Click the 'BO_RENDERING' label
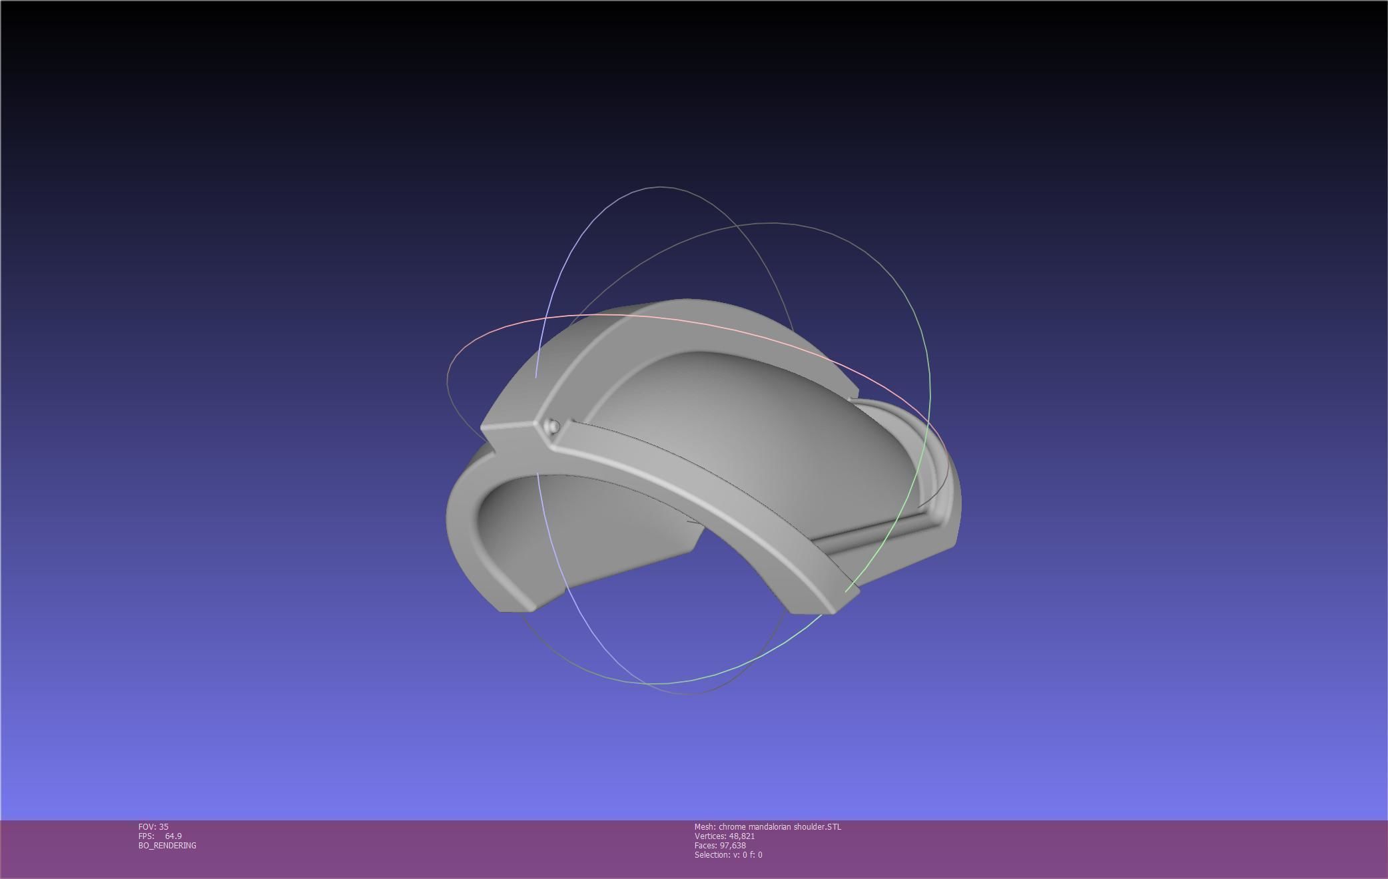 tap(167, 845)
